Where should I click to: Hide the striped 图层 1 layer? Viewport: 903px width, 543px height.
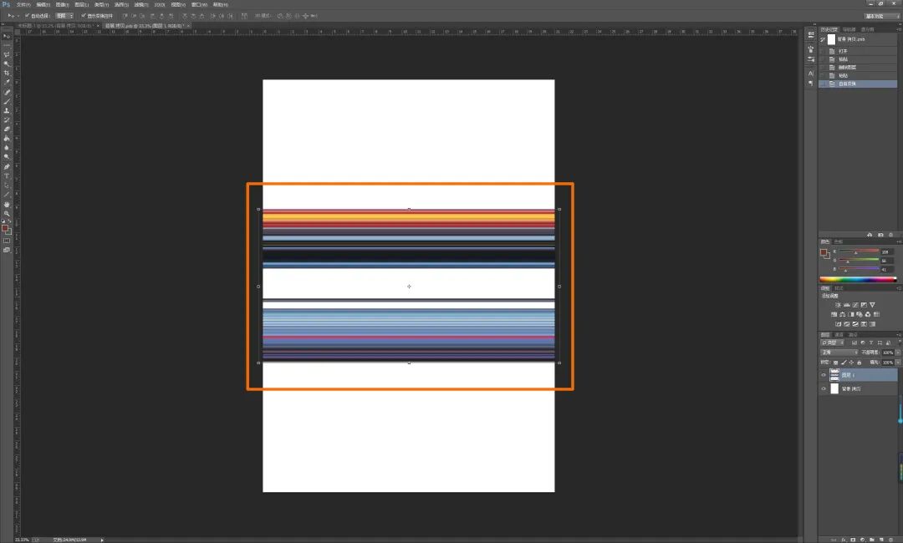[x=824, y=375]
